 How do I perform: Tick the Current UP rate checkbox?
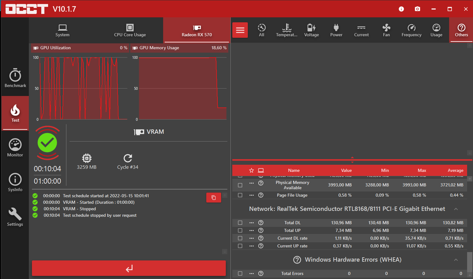240,246
